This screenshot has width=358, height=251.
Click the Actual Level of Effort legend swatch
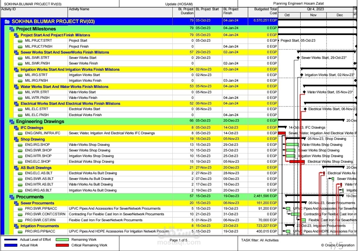tap(11, 240)
